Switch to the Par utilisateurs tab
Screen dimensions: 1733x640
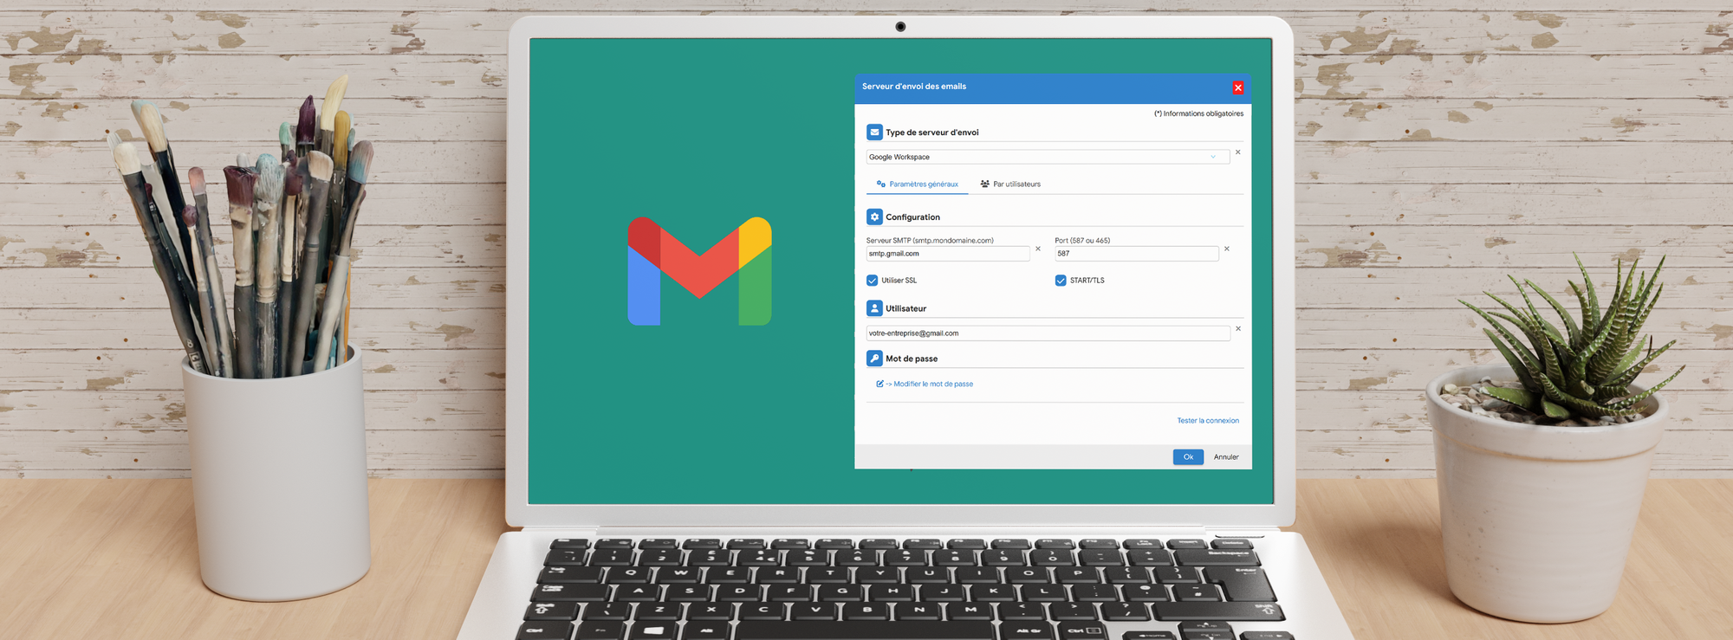tap(1010, 184)
